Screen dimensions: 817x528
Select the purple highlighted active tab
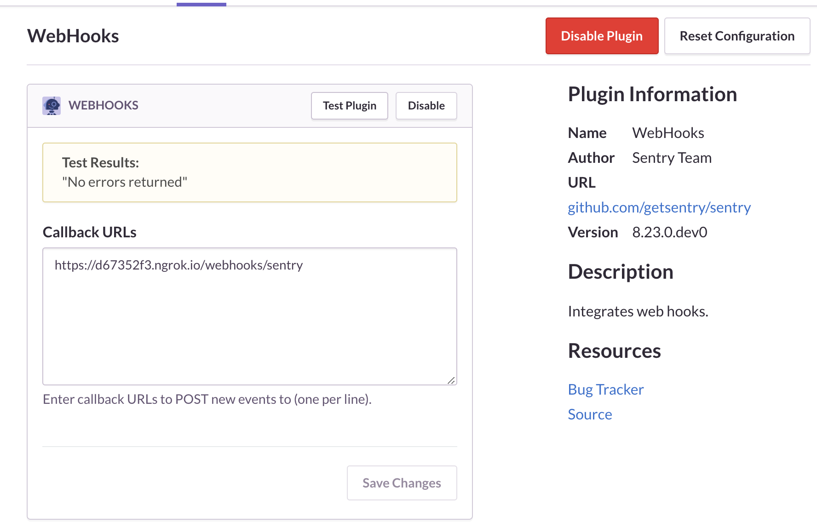201,4
